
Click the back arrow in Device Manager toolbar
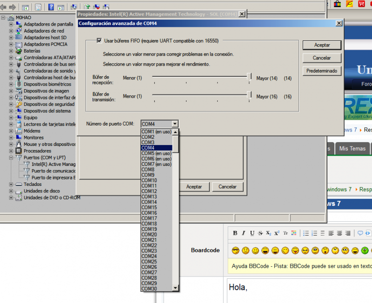pos(3,7)
